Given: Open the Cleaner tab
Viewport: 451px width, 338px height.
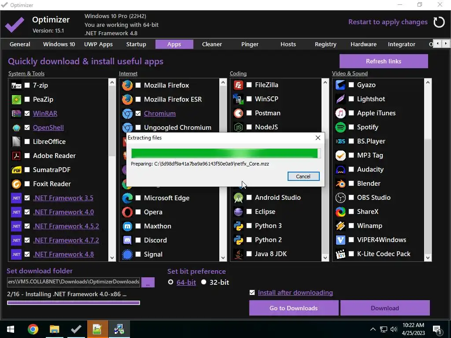Looking at the screenshot, I should coord(212,44).
